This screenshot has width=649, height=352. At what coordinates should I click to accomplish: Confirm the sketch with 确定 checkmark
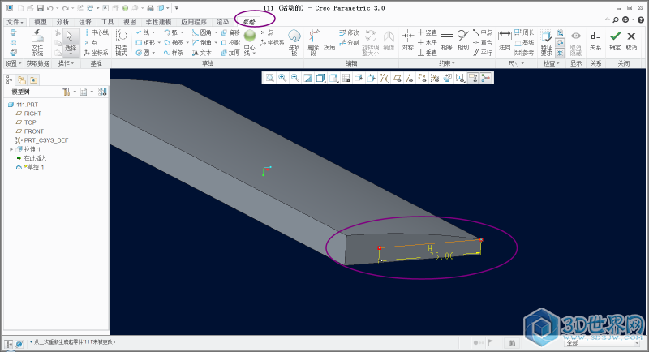pyautogui.click(x=615, y=41)
